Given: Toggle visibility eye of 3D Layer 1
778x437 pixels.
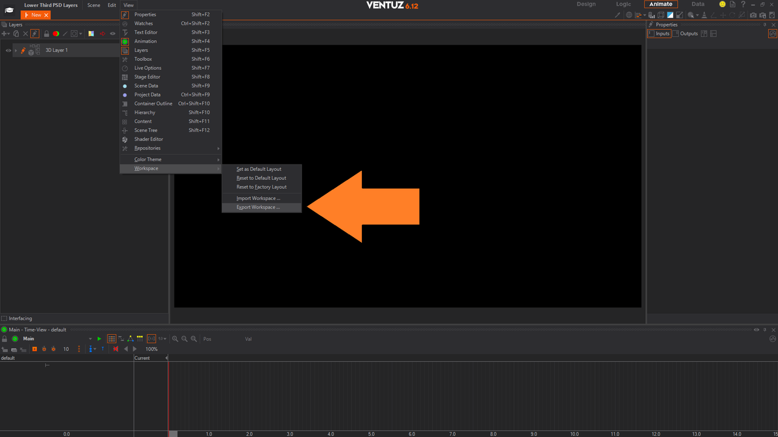Looking at the screenshot, I should 8,50.
